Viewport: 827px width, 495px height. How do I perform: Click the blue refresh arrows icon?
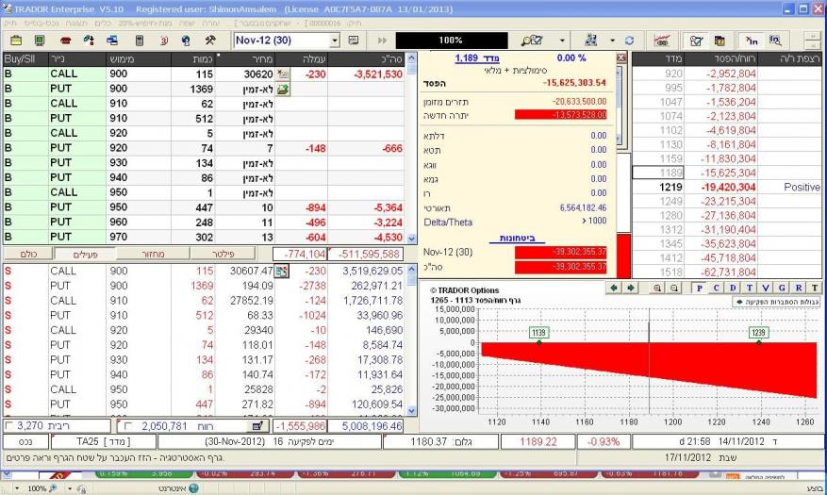tap(629, 41)
